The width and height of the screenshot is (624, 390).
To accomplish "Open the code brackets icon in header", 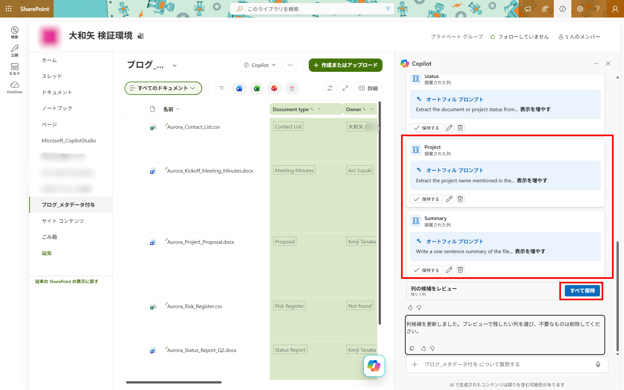I will [563, 9].
